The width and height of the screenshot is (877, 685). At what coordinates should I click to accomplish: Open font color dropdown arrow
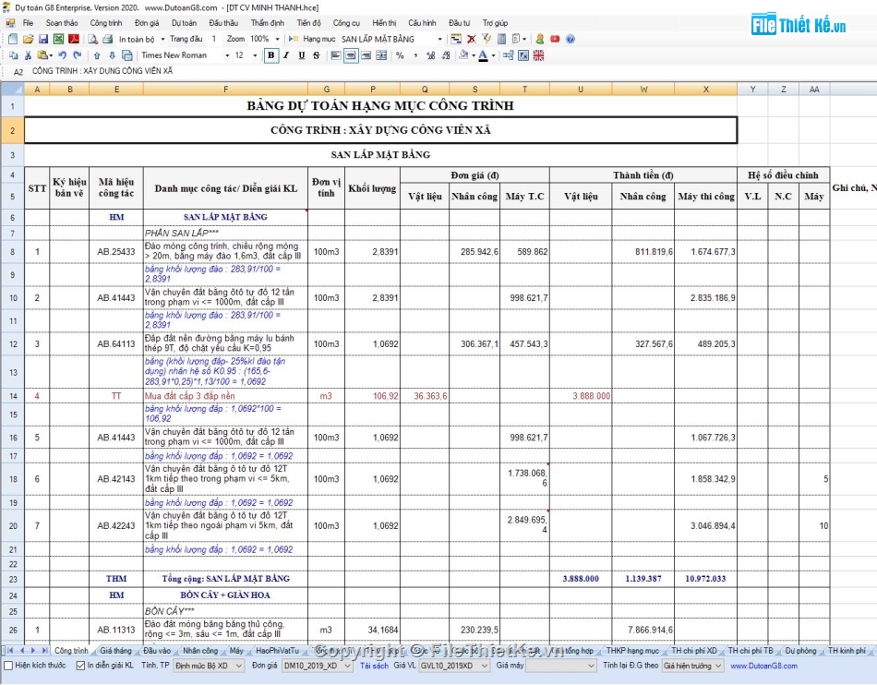[x=493, y=55]
